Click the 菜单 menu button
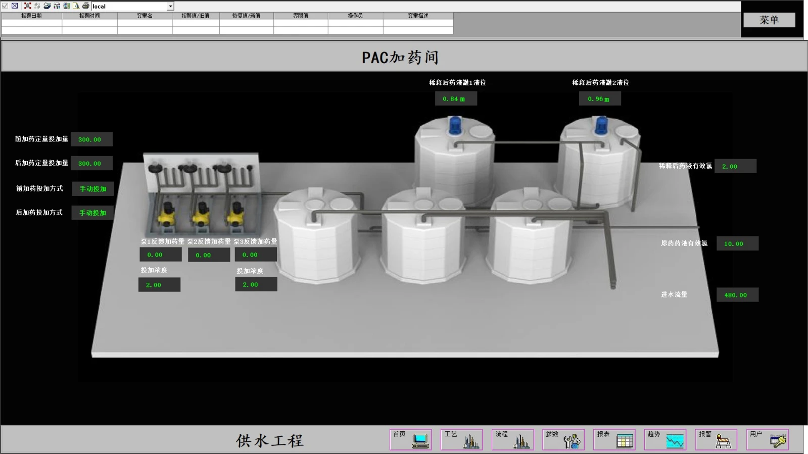The height and width of the screenshot is (454, 808). [769, 20]
